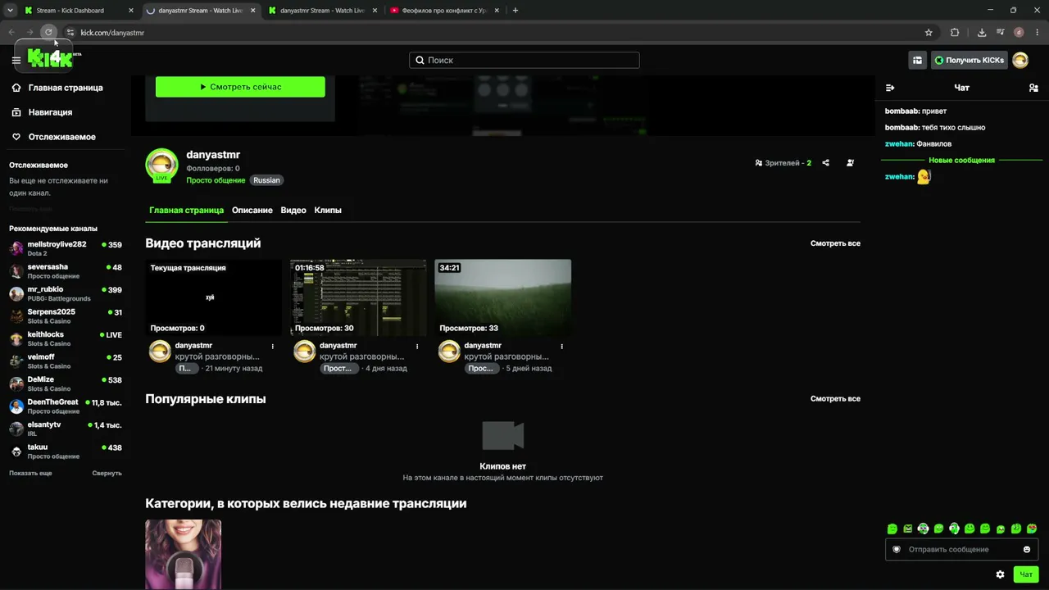Screen dimensions: 1049x590
Task: Insert the envelope-shaped green emote
Action: pos(908,529)
